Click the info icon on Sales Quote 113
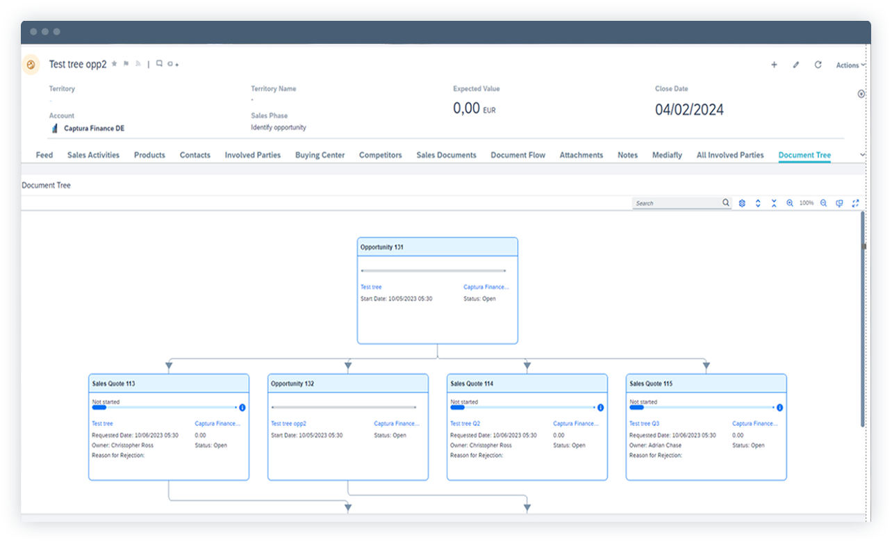This screenshot has width=892, height=542. click(243, 407)
